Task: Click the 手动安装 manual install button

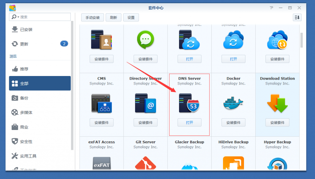Action: pos(92,17)
